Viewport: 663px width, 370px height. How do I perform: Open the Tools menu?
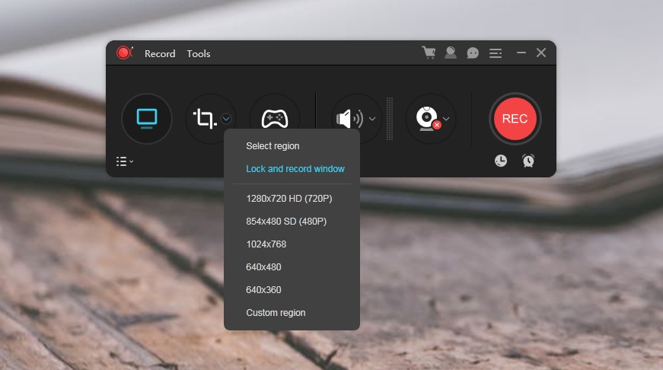[x=199, y=54]
